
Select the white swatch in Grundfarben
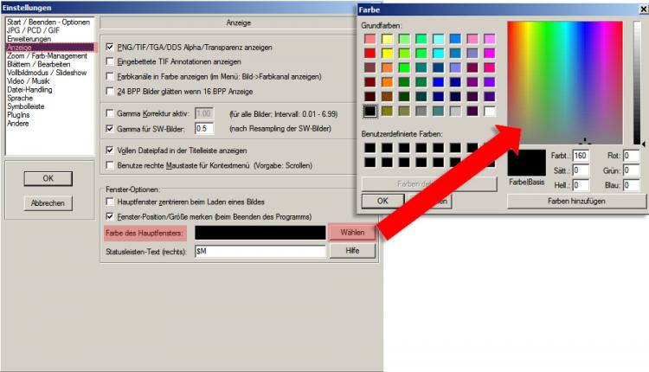pos(490,111)
